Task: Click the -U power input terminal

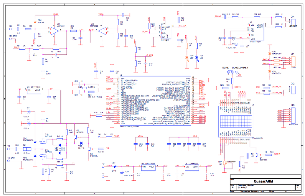Action: point(103,176)
